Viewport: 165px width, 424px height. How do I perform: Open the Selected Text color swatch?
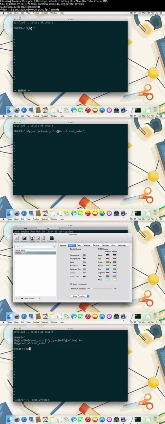click(x=84, y=269)
